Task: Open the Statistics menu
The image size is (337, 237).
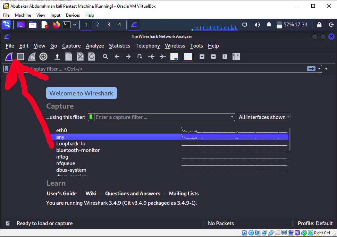Action: coord(119,46)
